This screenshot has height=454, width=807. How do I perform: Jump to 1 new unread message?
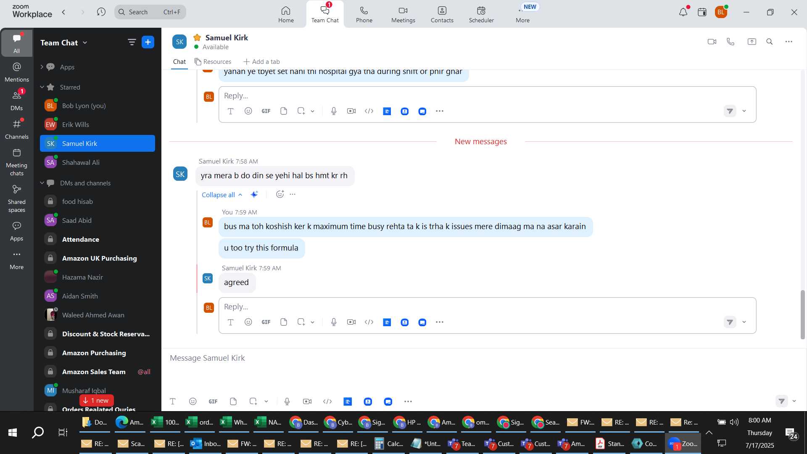[97, 400]
